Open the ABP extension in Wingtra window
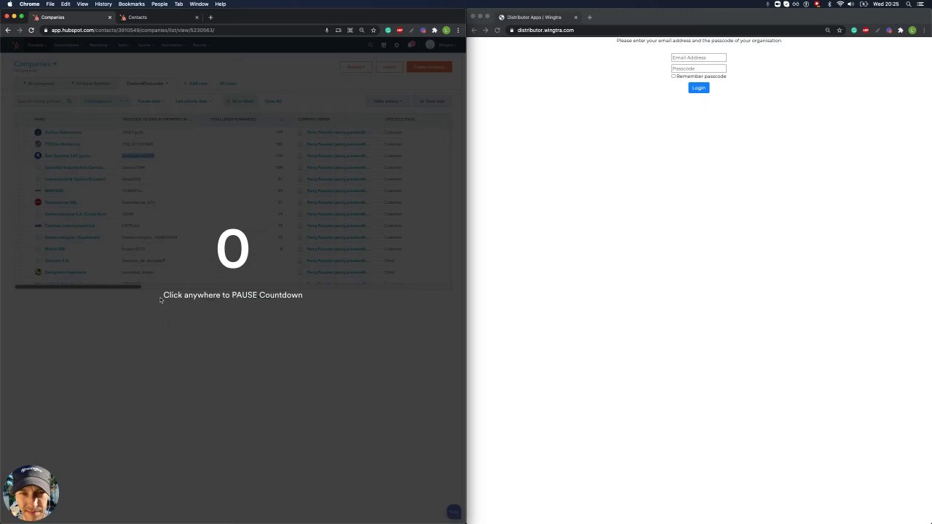The height and width of the screenshot is (524, 932). (865, 30)
